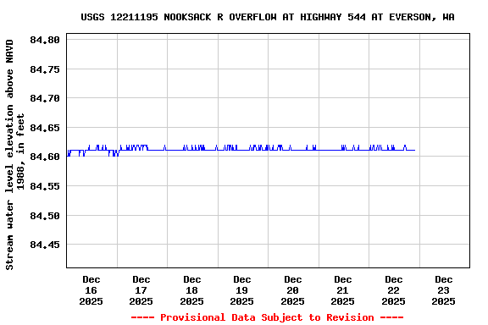Viewport: 488px width, 325px height.
Task: Select the Dec 19 2025 date label
Action: pos(241,290)
